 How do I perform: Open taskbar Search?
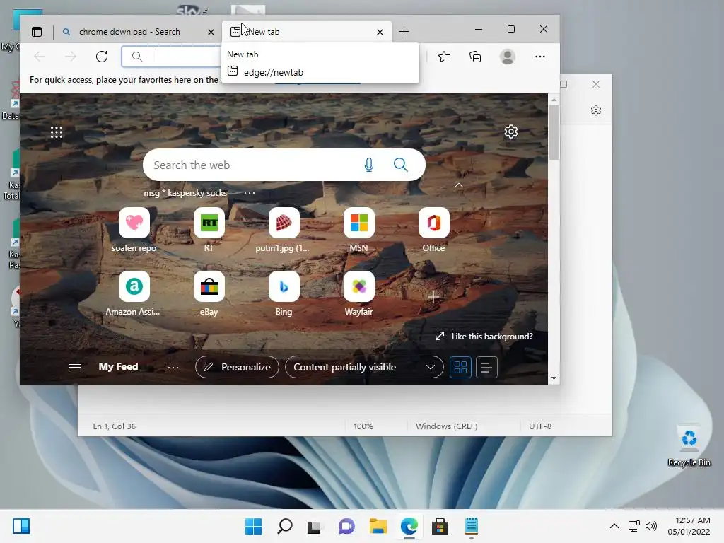point(284,526)
